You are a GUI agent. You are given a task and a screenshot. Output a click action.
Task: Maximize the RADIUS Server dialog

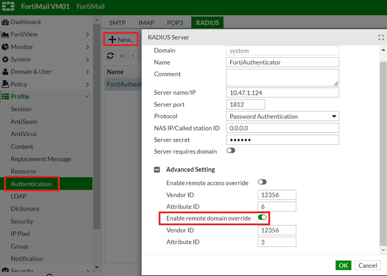pyautogui.click(x=380, y=38)
